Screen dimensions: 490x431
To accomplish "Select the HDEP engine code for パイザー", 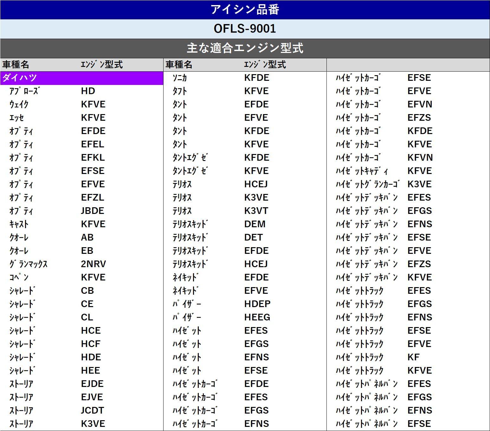I will pos(257,304).
